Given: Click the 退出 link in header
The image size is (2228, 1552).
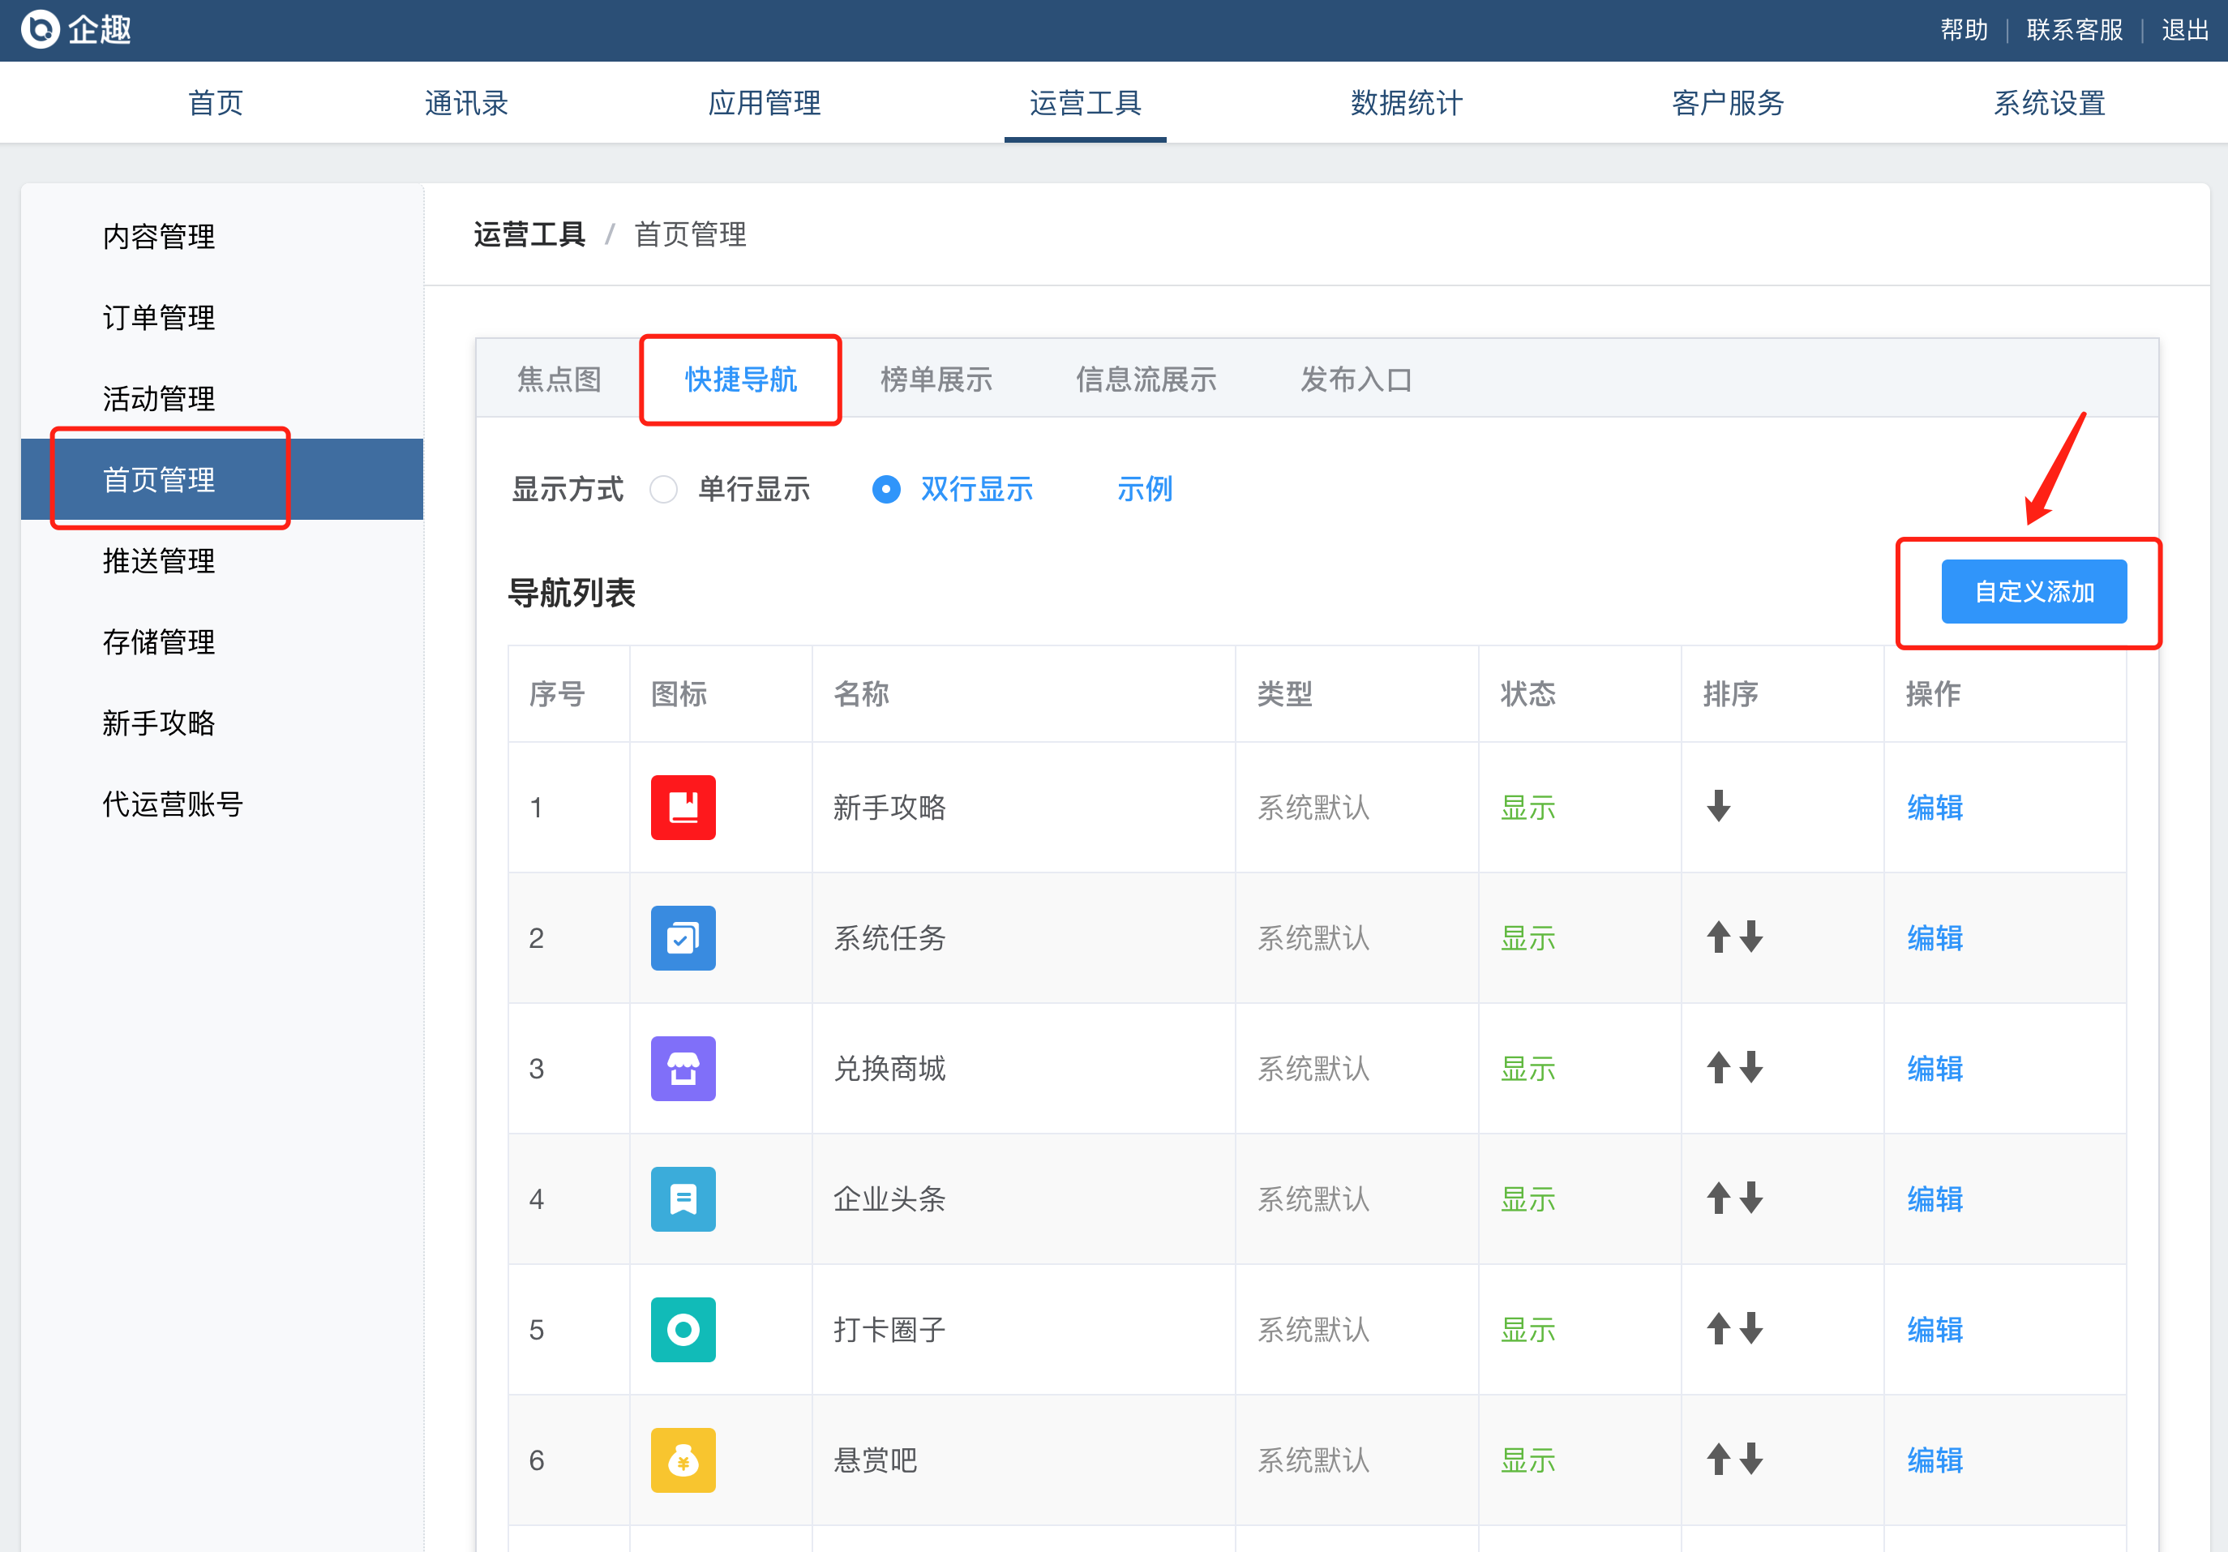Looking at the screenshot, I should (x=2185, y=30).
